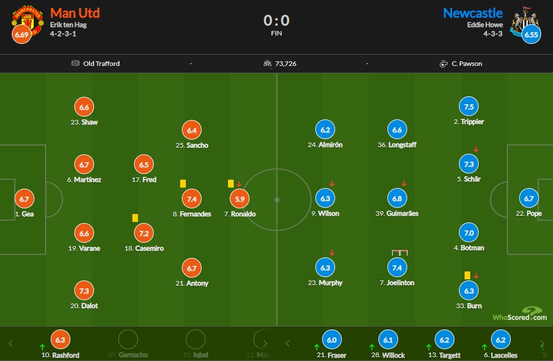Select substitute Rashford's rating badge
The height and width of the screenshot is (361, 553).
[x=60, y=340]
